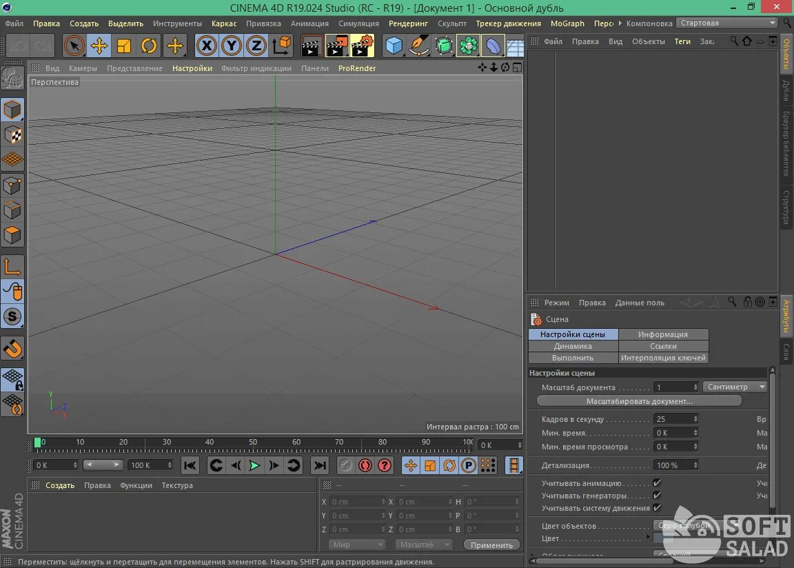Screen dimensions: 794x568
Task: Open the Мир coordinate system dropdown
Action: (x=356, y=545)
